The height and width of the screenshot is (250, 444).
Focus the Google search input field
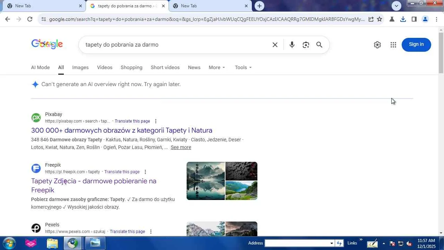[x=176, y=45]
